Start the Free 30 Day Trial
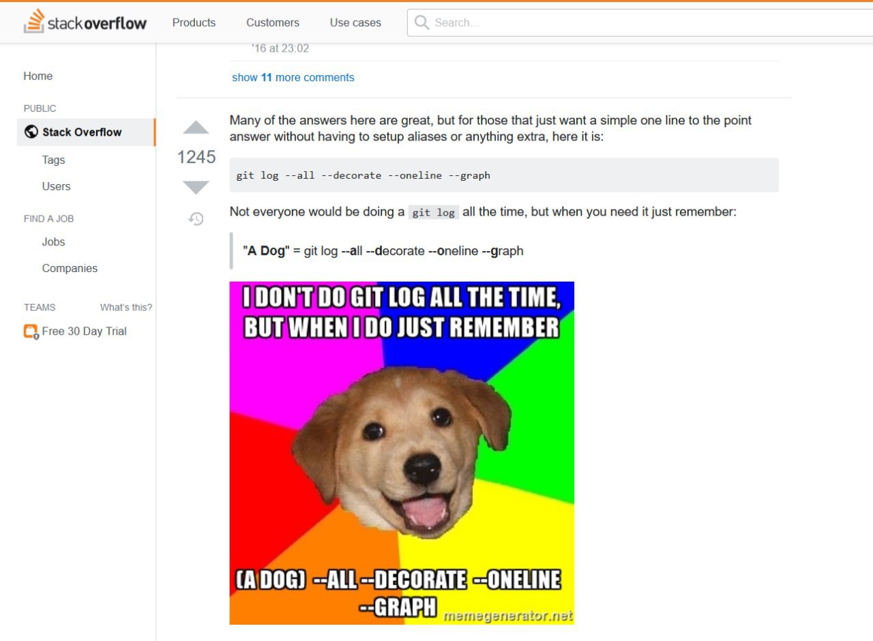This screenshot has width=873, height=641. [85, 331]
